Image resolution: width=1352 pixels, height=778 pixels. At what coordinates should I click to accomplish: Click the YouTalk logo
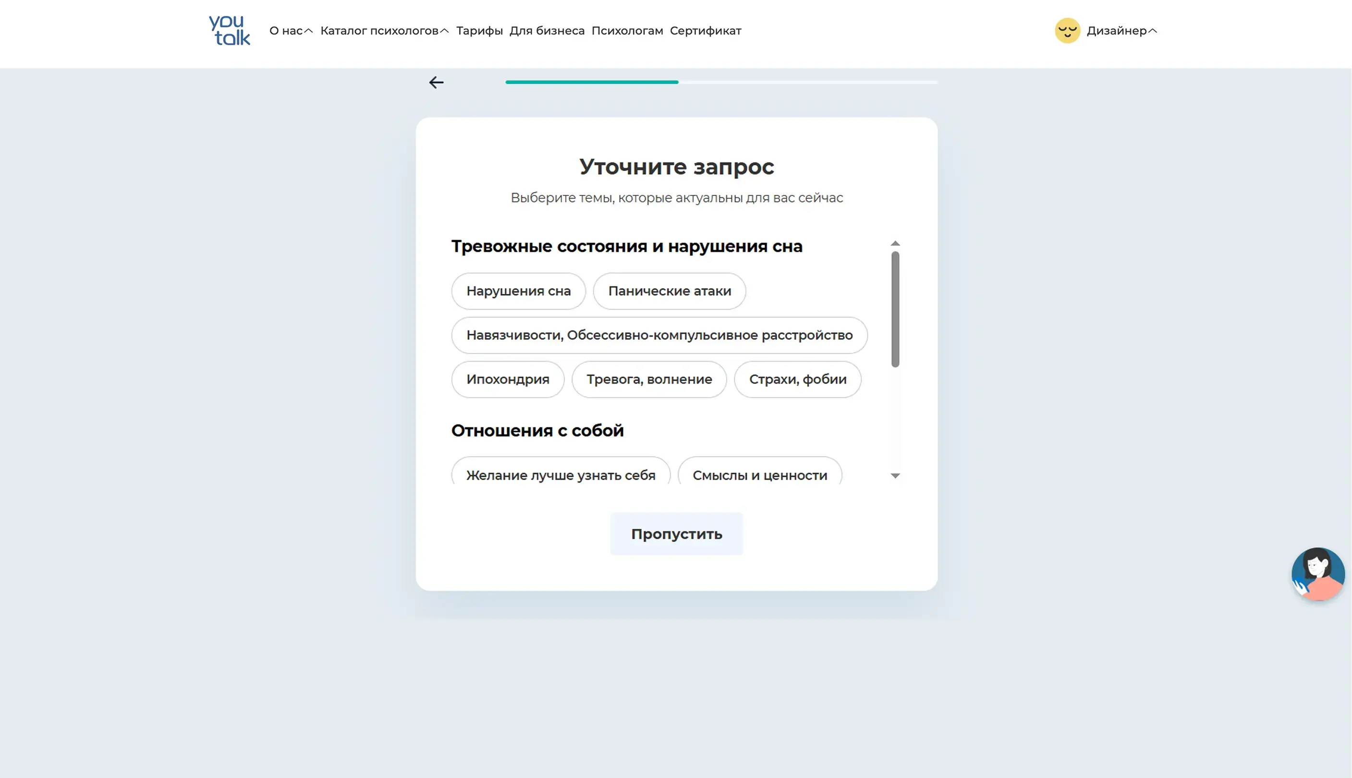229,30
